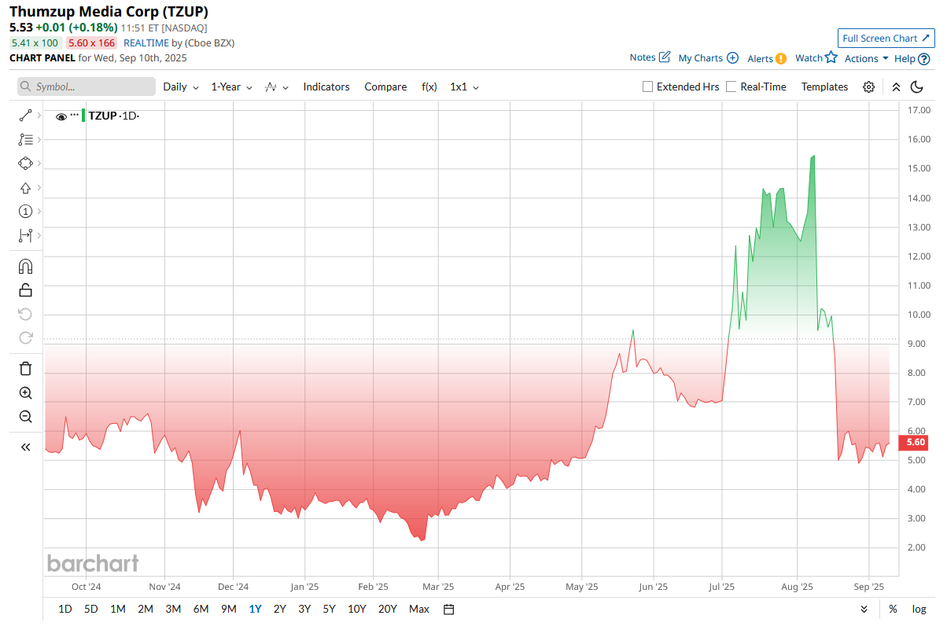The width and height of the screenshot is (947, 630).
Task: Toggle log scale button
Action: [x=919, y=609]
